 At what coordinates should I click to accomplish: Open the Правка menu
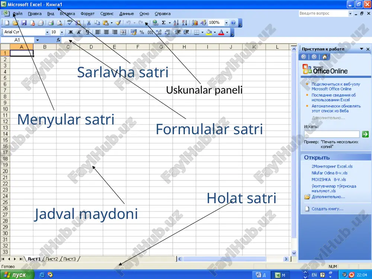(x=35, y=14)
